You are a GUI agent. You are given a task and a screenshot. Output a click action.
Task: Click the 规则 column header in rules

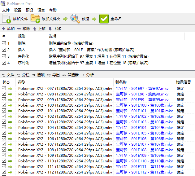point(22,36)
